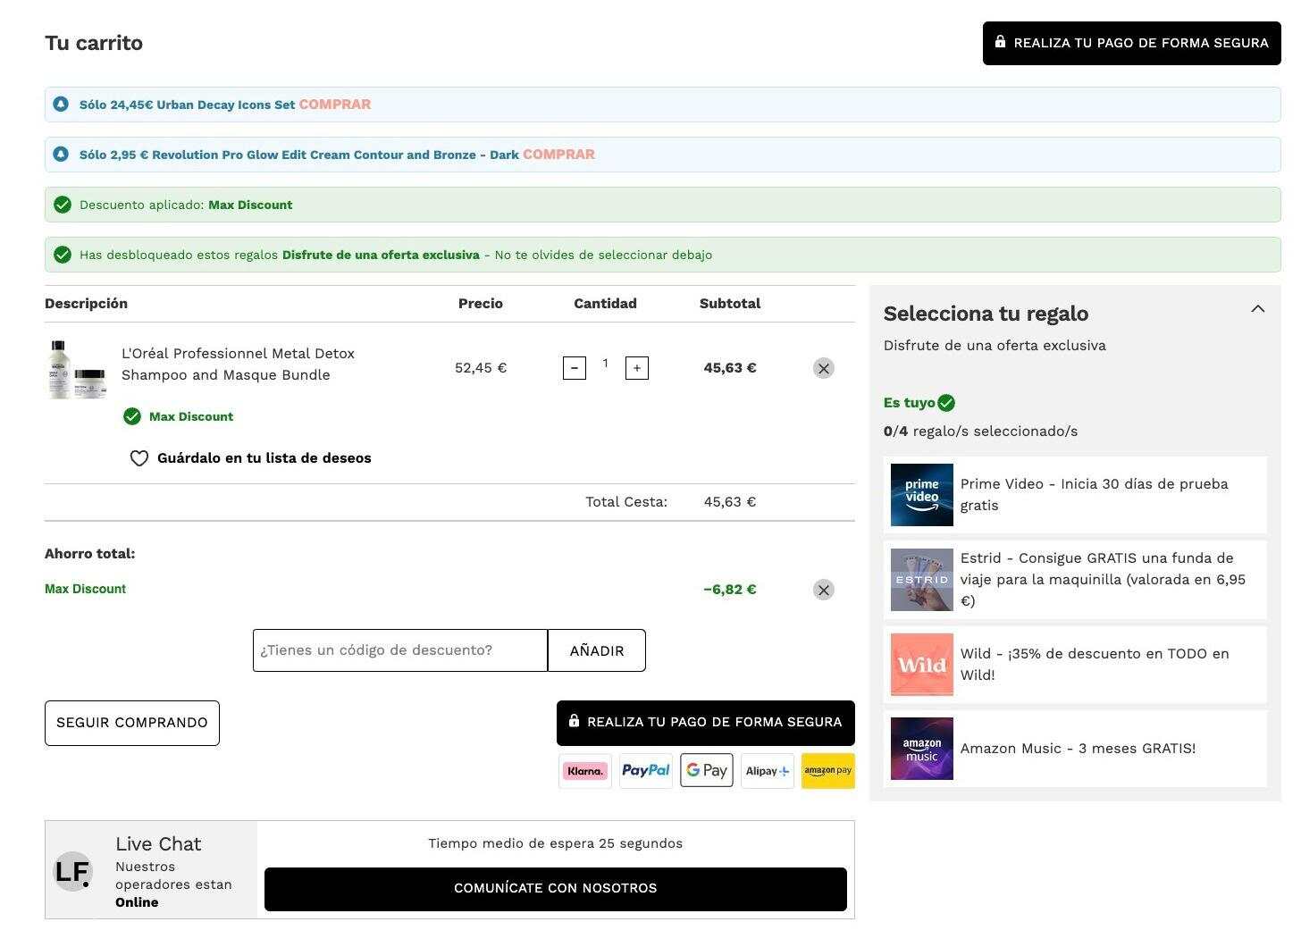Select the Estrid travel case gift
This screenshot has width=1301, height=947.
click(1075, 580)
